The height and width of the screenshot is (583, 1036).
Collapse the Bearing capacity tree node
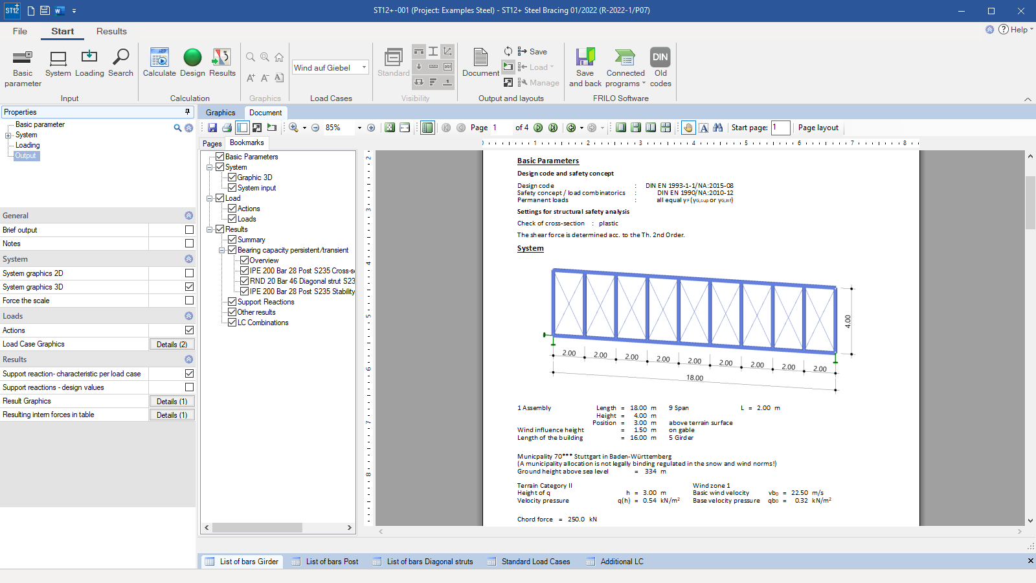click(221, 250)
